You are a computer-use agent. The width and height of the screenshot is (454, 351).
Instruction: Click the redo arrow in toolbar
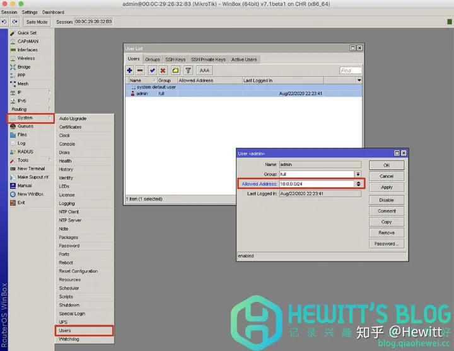coord(15,21)
